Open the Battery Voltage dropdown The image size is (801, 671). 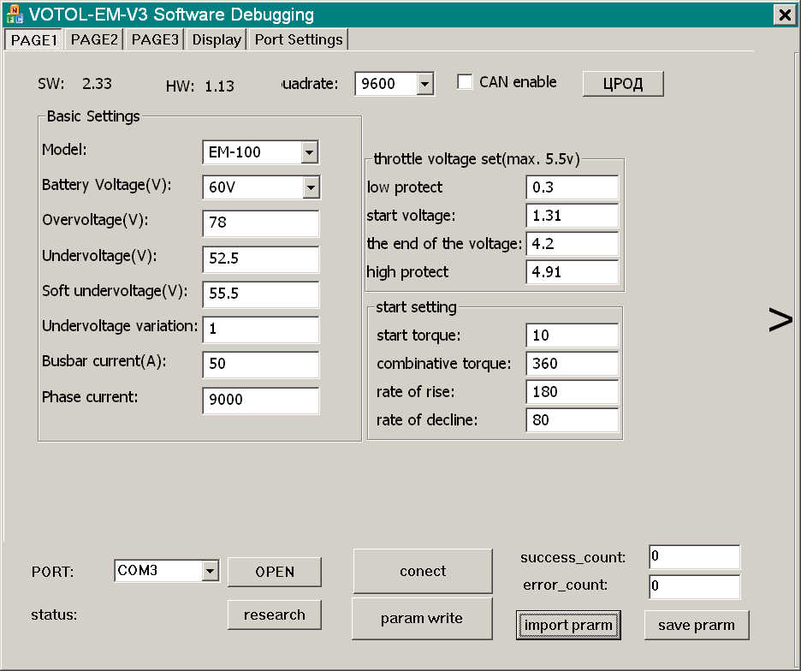point(310,187)
